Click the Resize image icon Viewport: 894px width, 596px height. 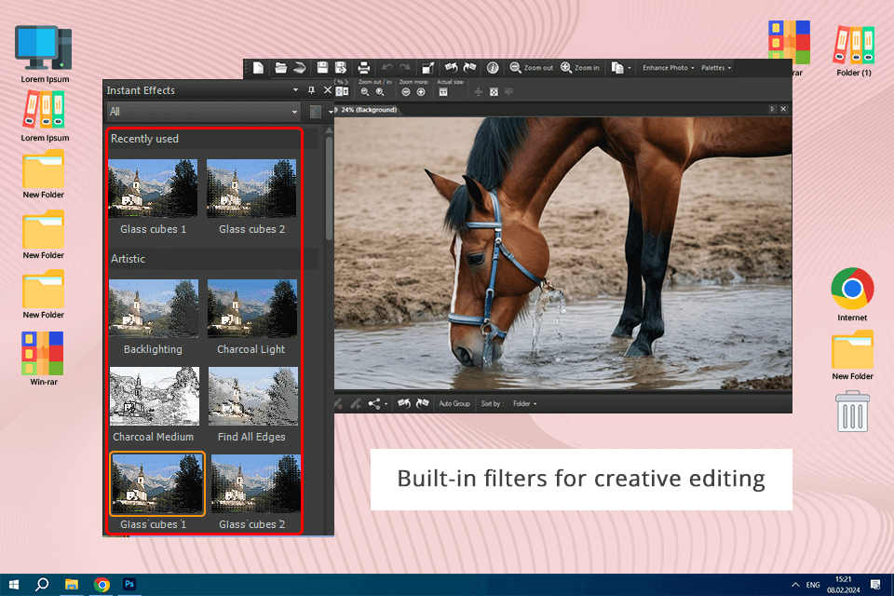coord(427,68)
